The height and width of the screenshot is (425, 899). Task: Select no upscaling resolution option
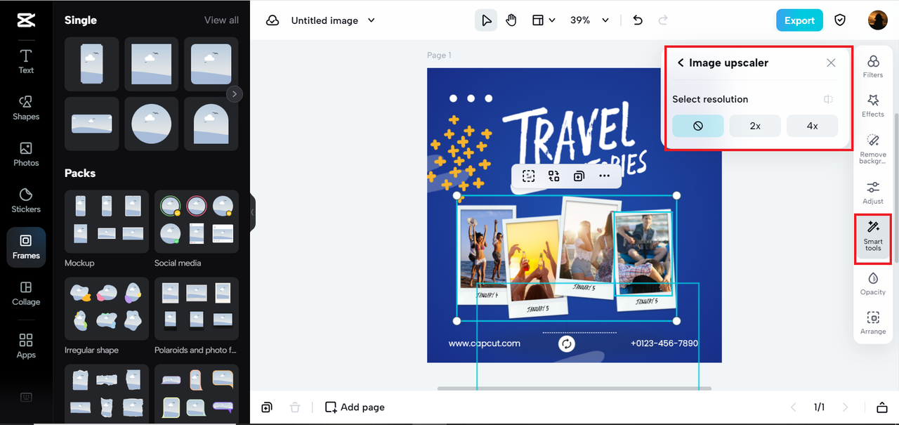click(698, 126)
